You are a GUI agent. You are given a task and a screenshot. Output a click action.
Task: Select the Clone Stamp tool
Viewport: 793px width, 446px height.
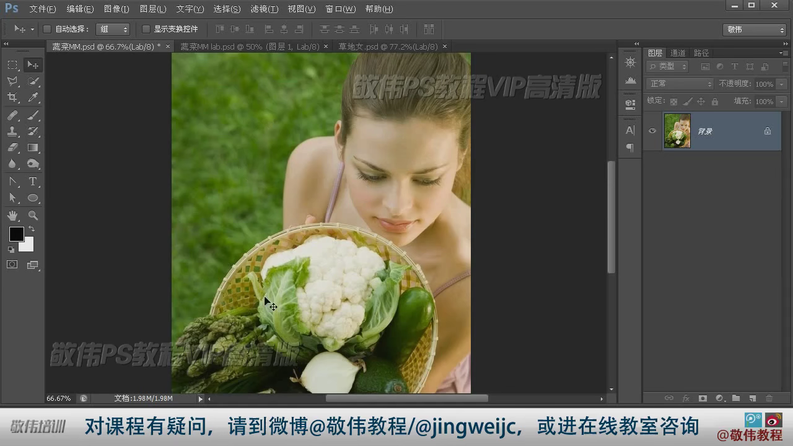click(12, 131)
